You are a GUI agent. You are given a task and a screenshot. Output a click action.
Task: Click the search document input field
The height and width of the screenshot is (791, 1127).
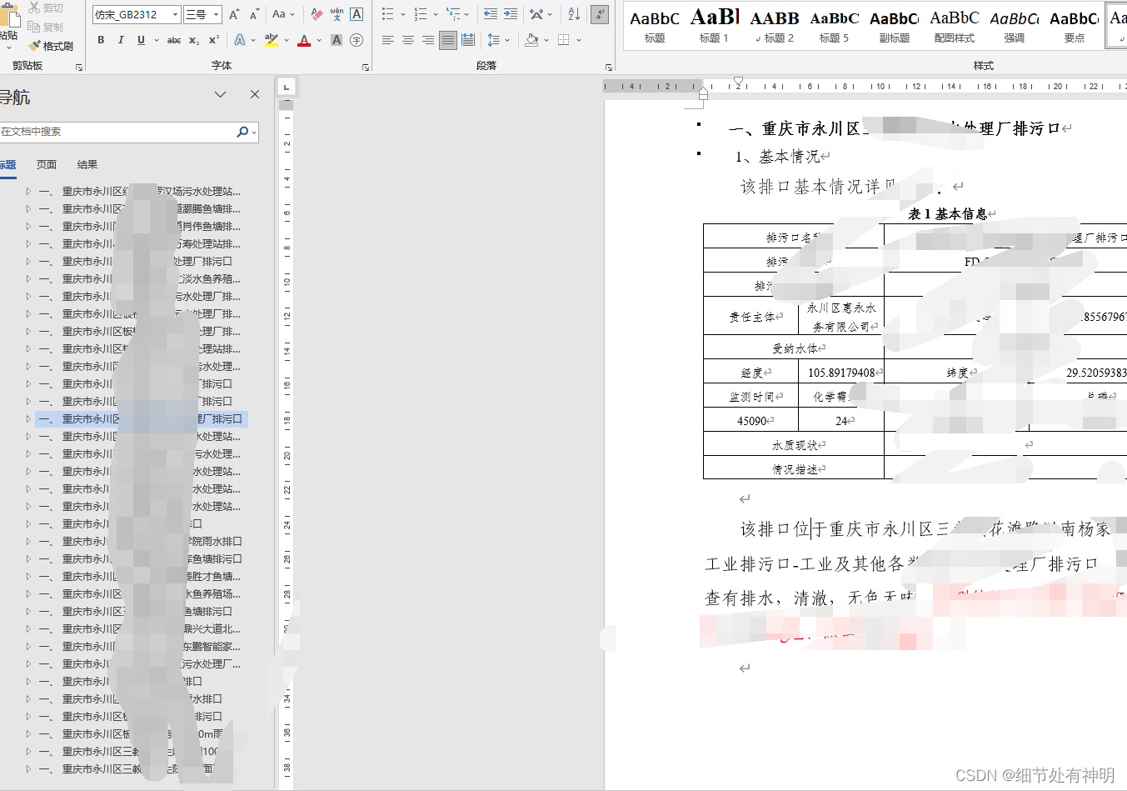[x=117, y=132]
